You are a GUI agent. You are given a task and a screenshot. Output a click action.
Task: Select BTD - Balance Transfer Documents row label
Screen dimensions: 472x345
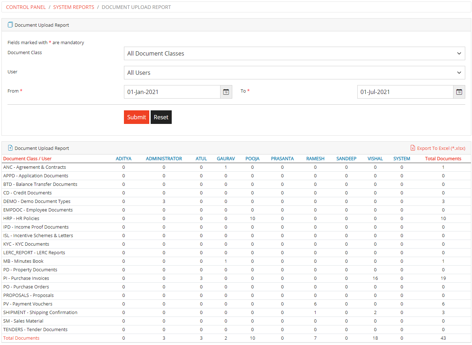pyautogui.click(x=40, y=184)
